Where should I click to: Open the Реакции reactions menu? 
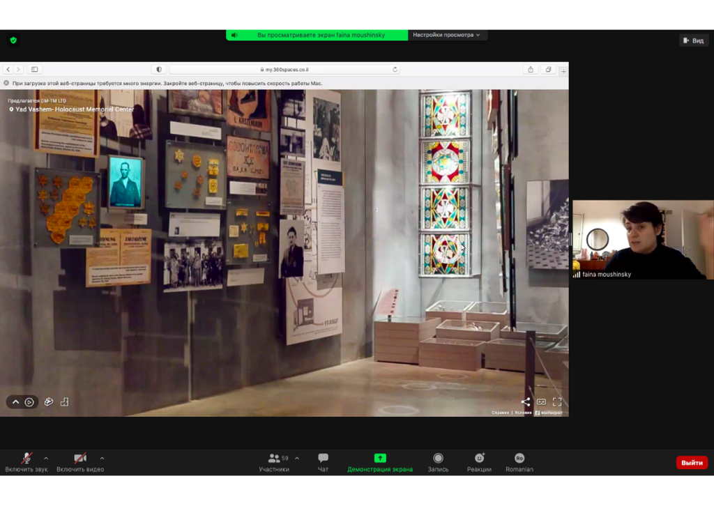pos(479,462)
